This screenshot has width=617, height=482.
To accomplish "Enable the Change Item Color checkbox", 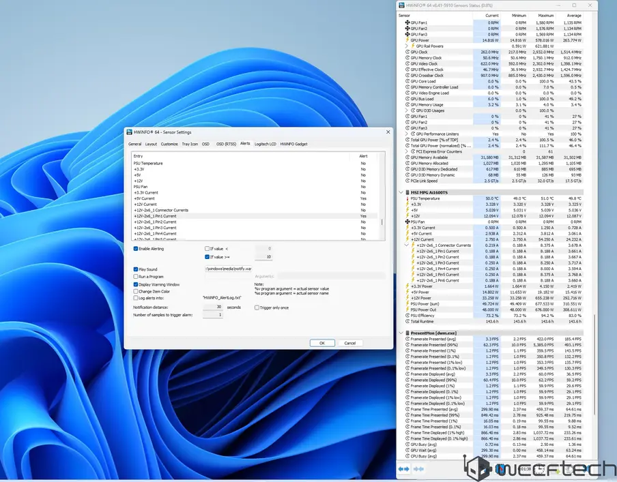I will click(136, 291).
